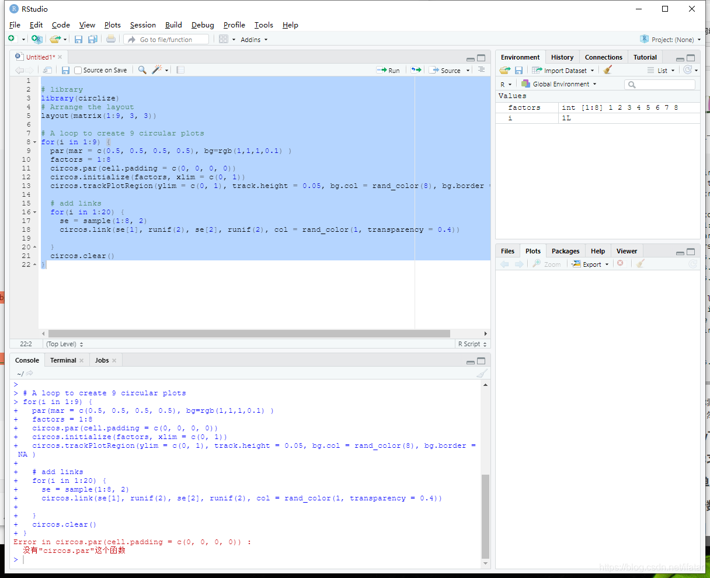Click the find/replace magnifier icon
The image size is (710, 578).
click(142, 70)
